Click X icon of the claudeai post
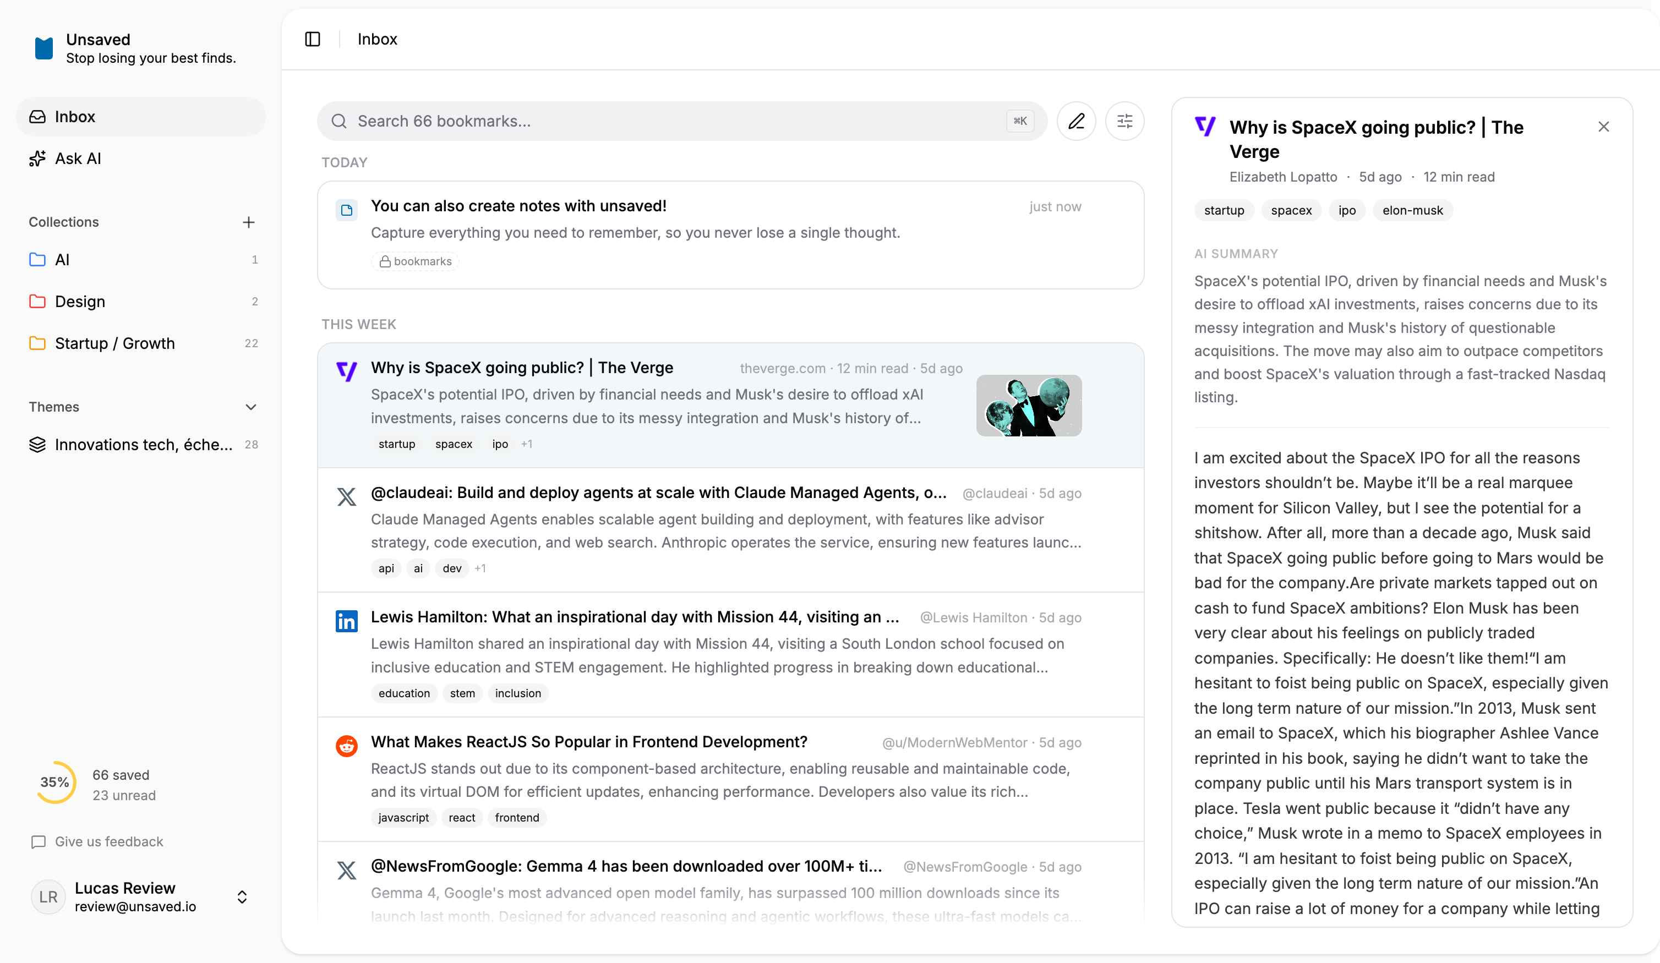 347,497
